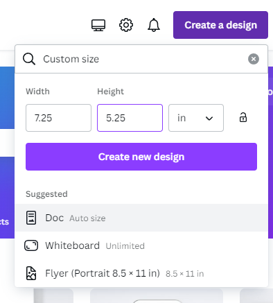Expand the unit chevron arrow

tap(209, 119)
